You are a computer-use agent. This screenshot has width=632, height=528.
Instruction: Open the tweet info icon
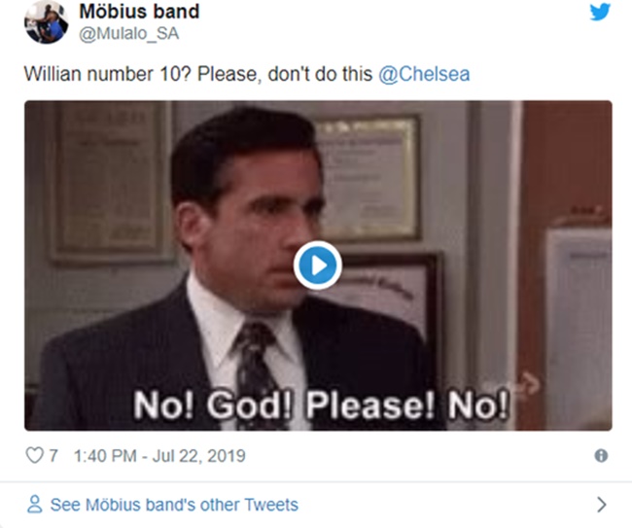[601, 456]
